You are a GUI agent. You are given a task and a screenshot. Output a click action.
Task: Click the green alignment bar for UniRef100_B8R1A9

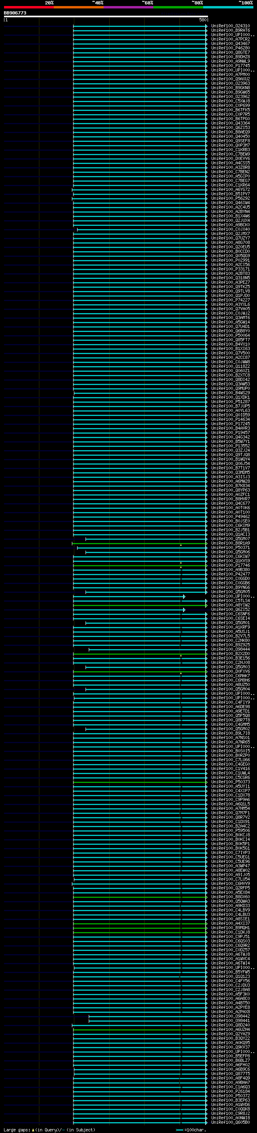pos(140,544)
